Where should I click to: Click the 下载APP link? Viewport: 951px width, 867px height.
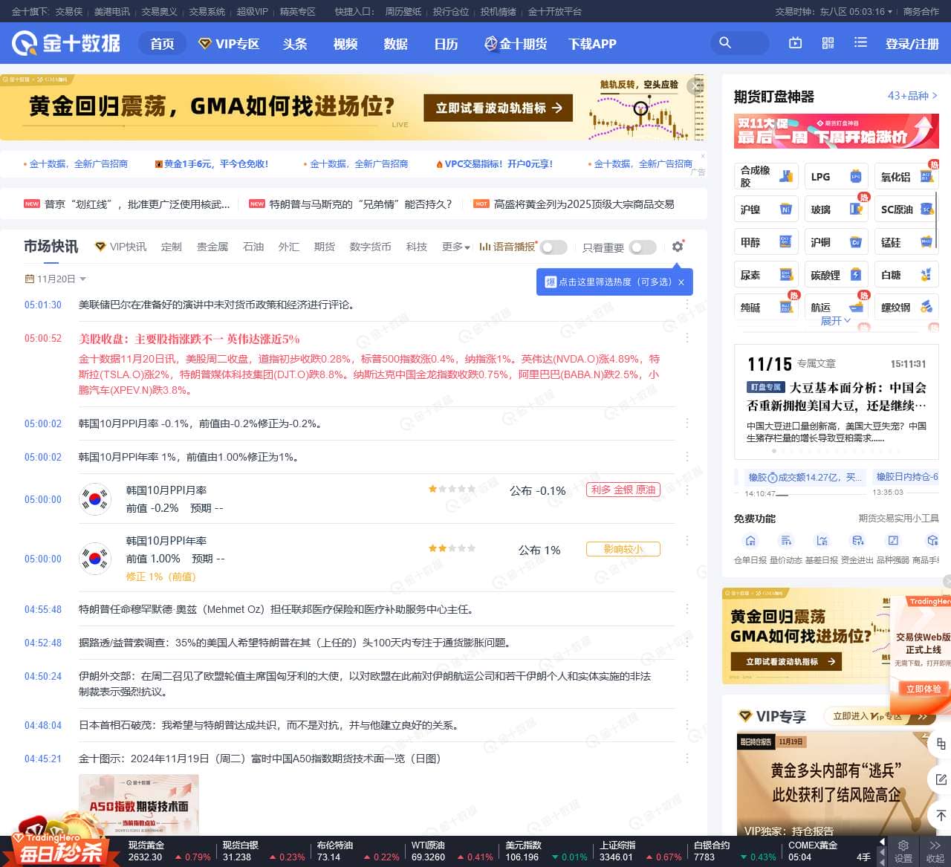592,44
